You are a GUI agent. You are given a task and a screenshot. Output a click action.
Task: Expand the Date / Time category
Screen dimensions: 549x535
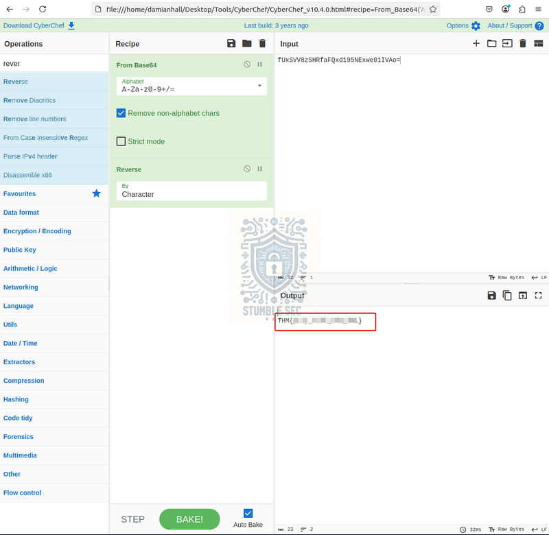pos(54,343)
